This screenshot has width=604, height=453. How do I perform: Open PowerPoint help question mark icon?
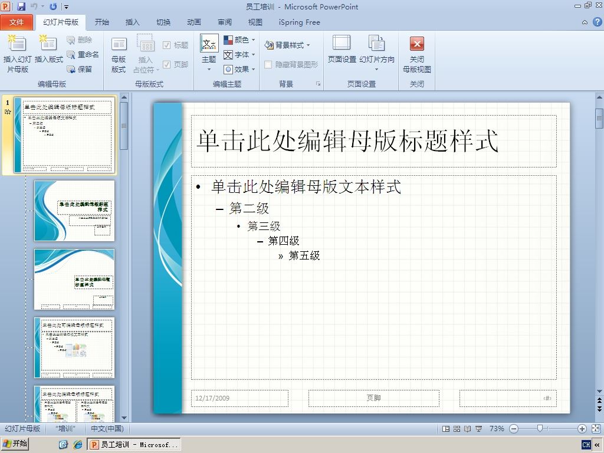597,22
